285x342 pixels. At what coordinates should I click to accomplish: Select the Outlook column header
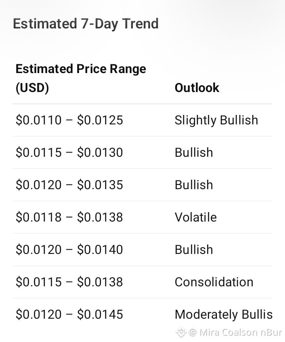tap(197, 88)
